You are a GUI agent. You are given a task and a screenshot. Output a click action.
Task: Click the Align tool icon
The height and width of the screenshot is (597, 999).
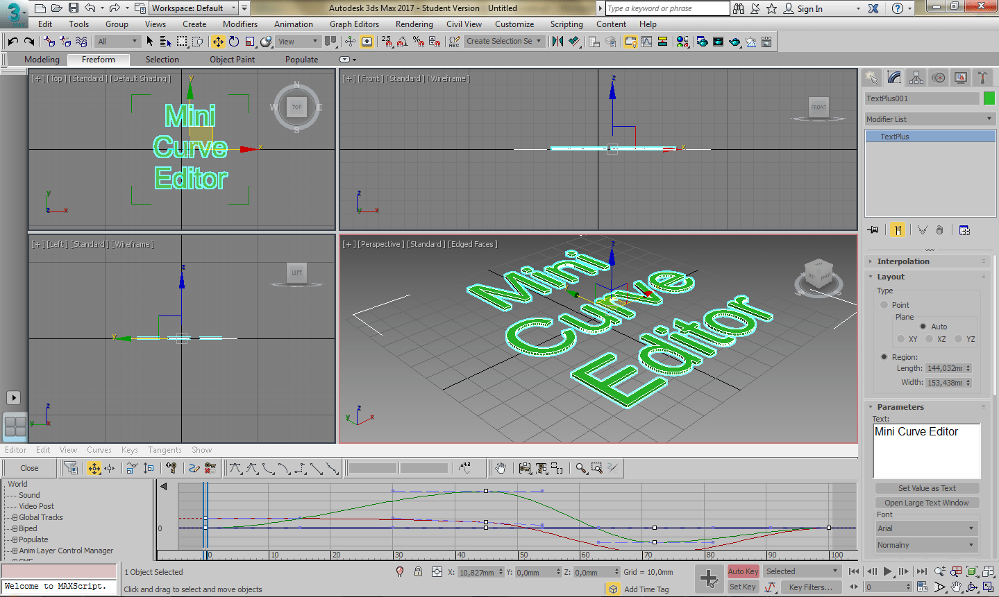click(x=574, y=42)
